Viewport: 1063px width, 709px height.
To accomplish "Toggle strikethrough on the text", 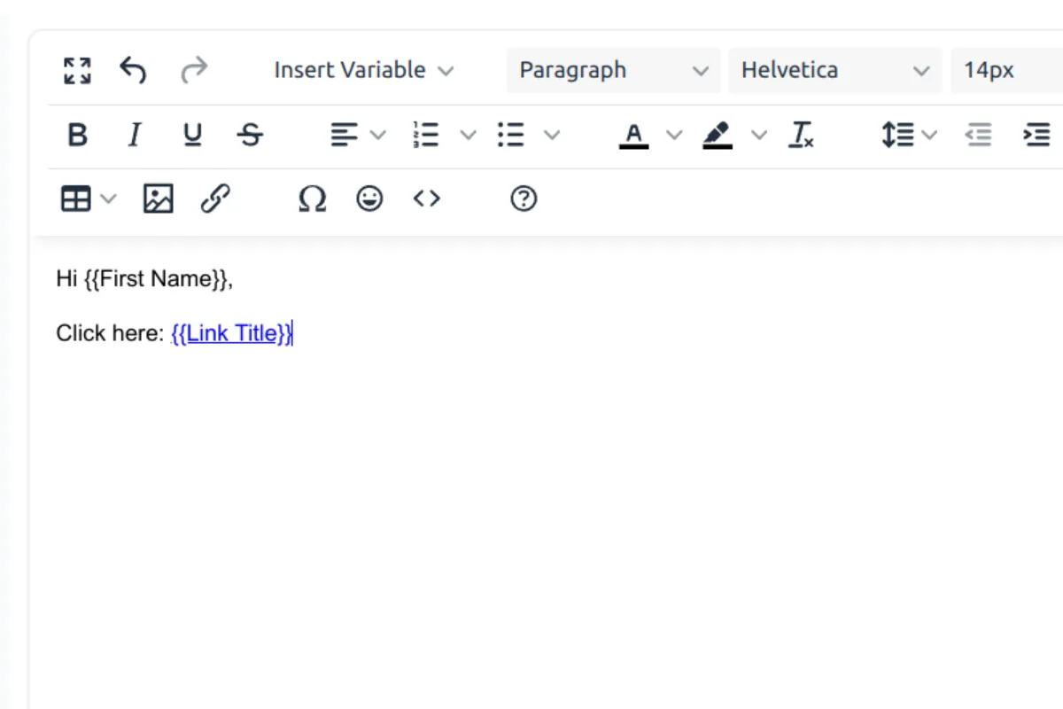I will 250,135.
